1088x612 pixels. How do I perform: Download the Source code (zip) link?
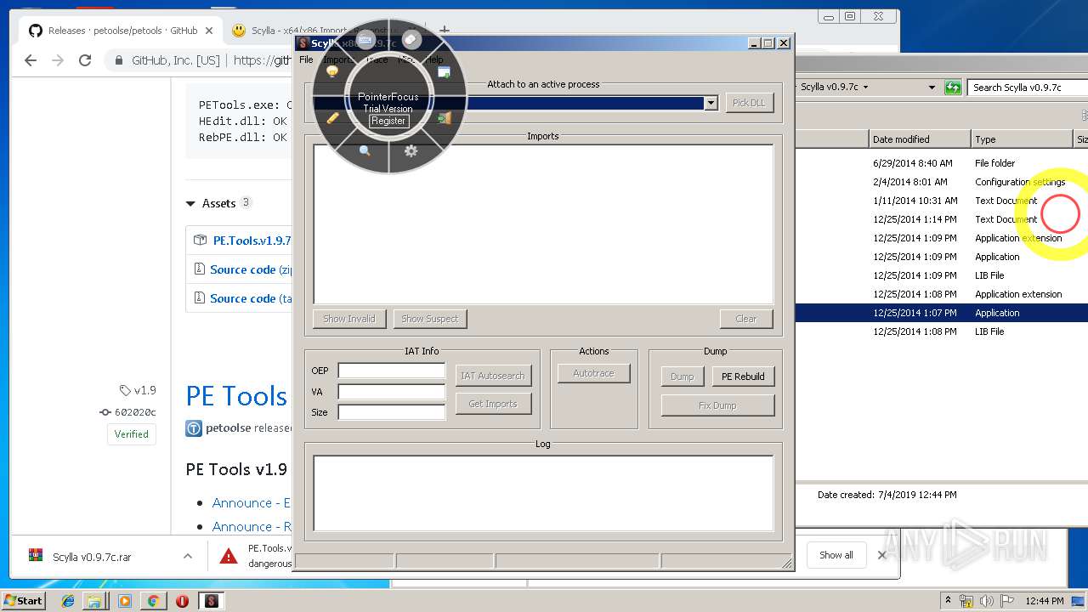click(252, 269)
